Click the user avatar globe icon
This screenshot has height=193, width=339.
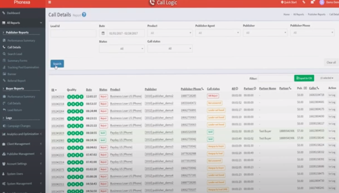click(x=322, y=2)
